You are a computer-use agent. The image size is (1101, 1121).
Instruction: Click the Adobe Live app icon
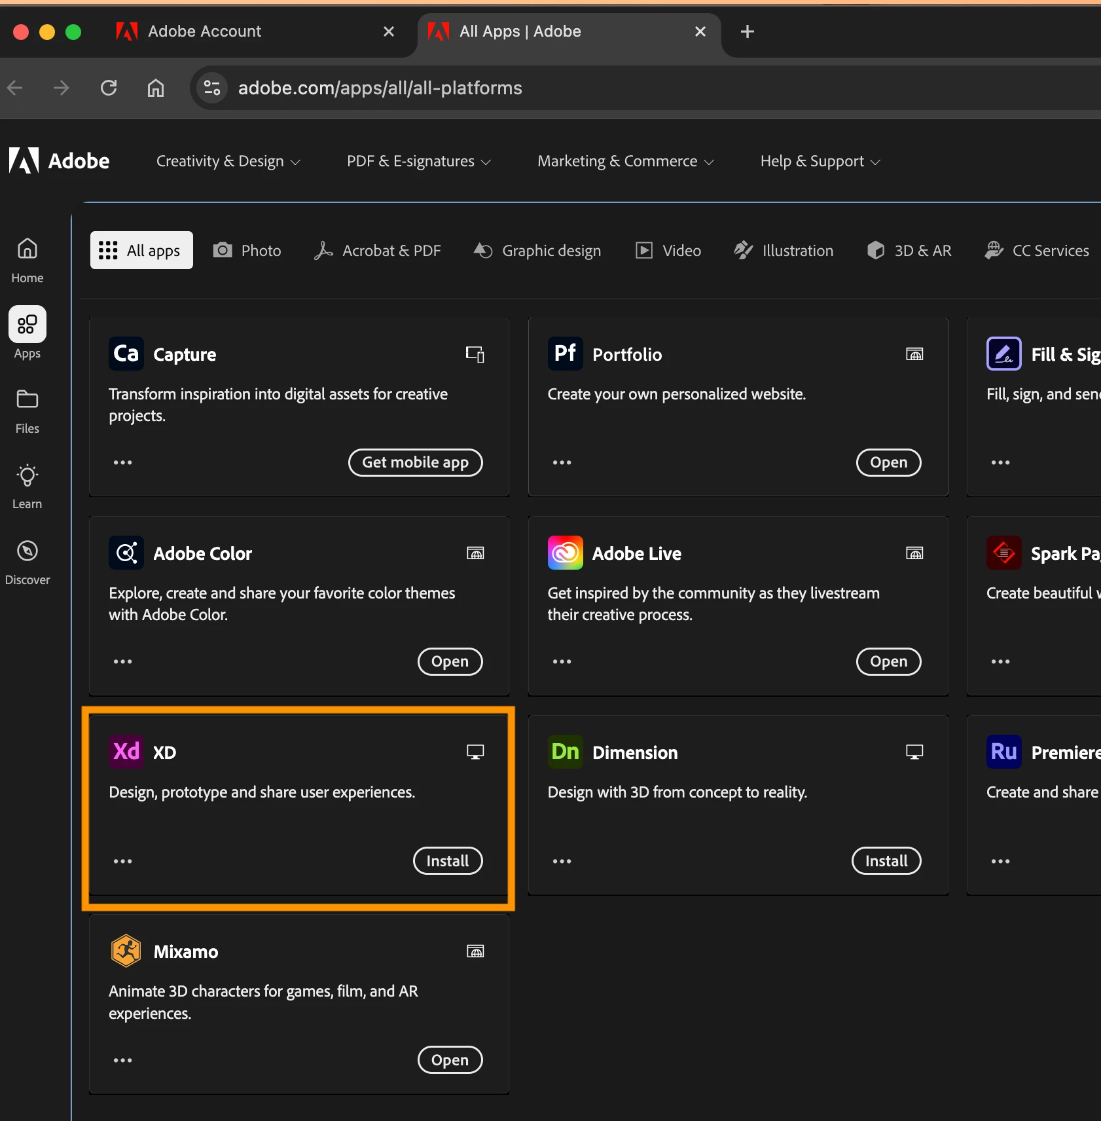(566, 553)
